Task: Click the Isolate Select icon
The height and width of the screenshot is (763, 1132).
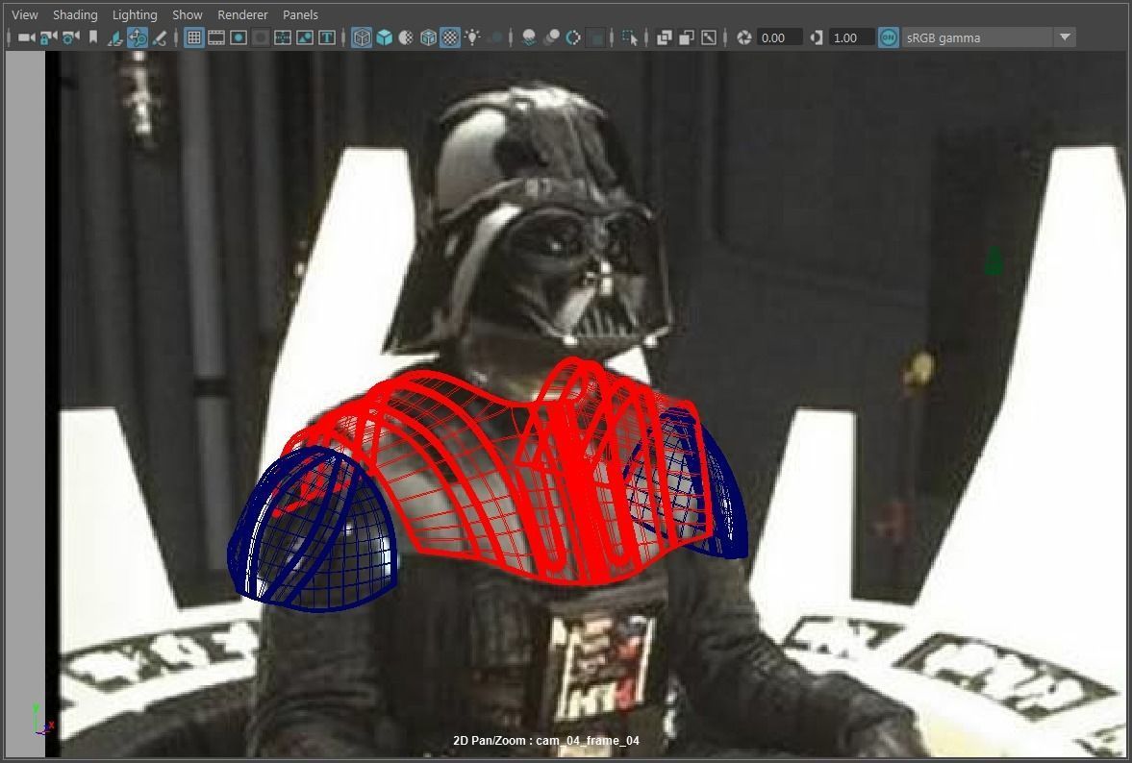Action: 630,37
